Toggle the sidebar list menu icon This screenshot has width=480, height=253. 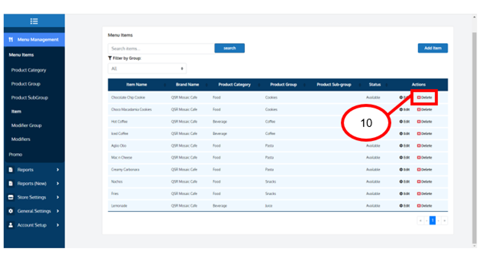point(34,21)
